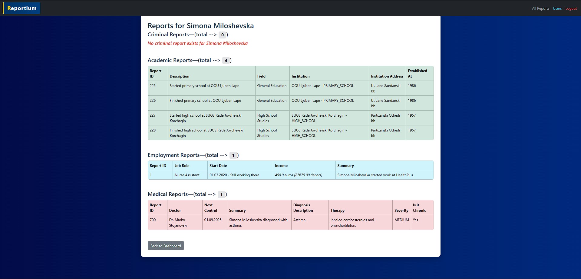Click 'Partizanski Odredi bb' address row 227
Image resolution: width=581 pixels, height=279 pixels.
[387, 118]
